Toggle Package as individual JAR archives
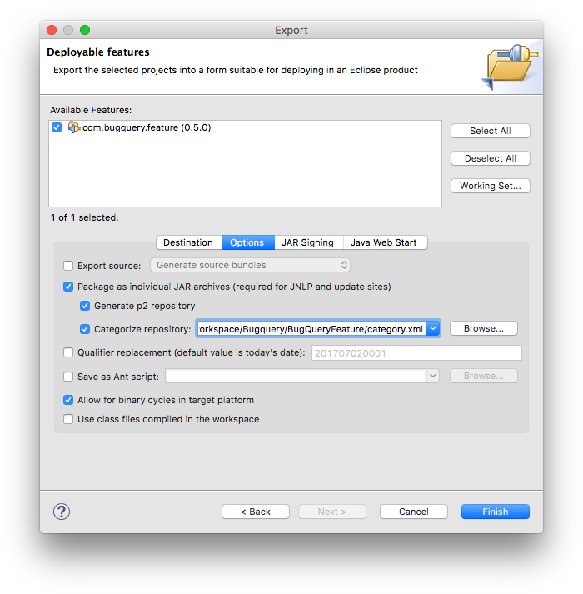The image size is (583, 594). tap(68, 287)
